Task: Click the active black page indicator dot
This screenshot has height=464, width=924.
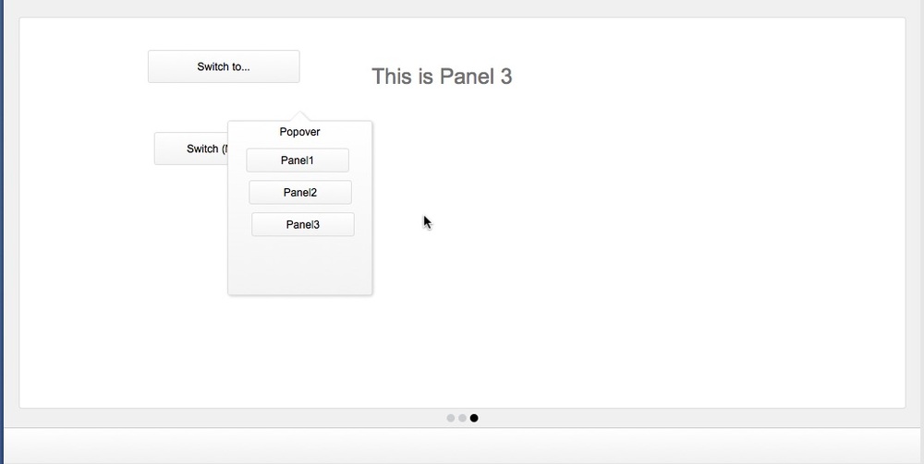Action: pos(474,418)
